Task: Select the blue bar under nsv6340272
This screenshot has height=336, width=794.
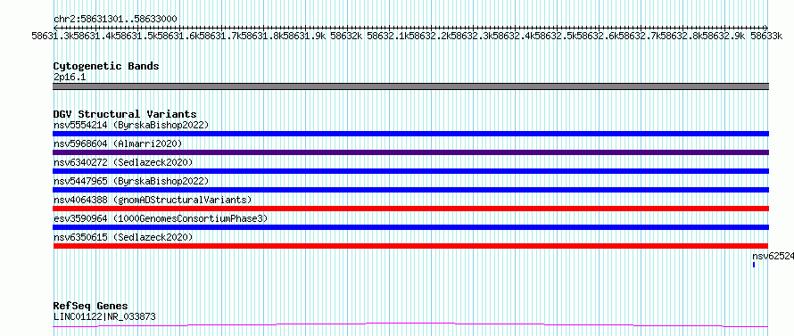Action: tap(410, 171)
